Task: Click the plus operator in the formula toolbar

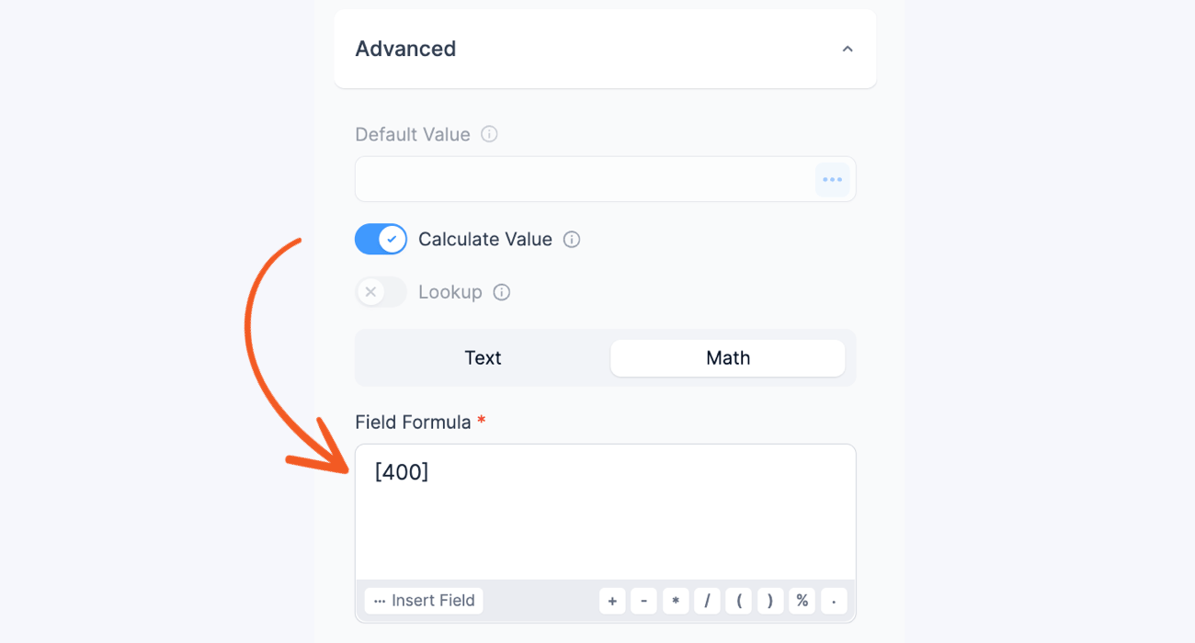Action: click(x=612, y=600)
